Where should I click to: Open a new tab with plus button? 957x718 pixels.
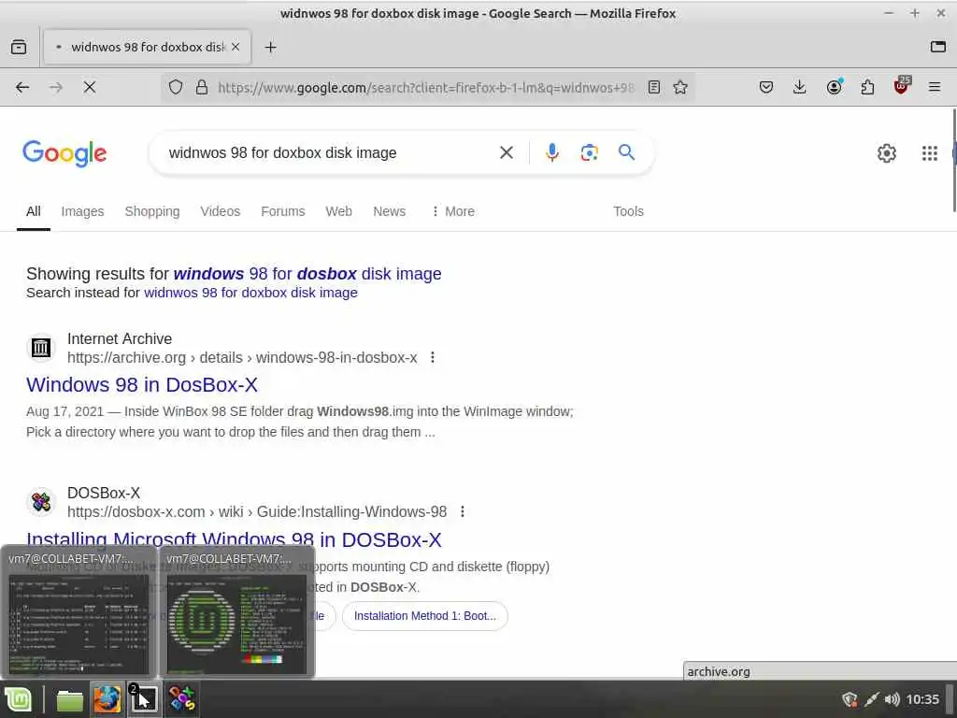coord(270,47)
